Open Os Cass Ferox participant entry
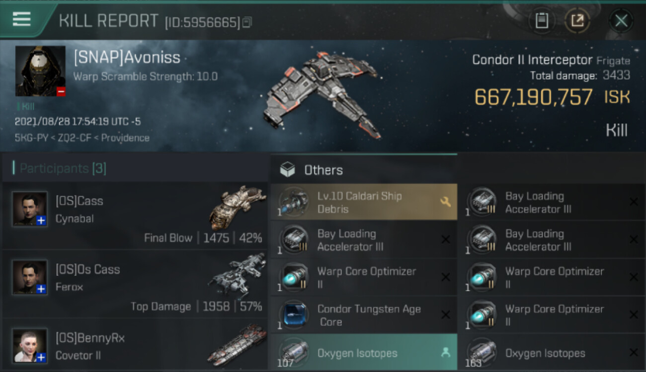This screenshot has height=372, width=646. coord(135,284)
